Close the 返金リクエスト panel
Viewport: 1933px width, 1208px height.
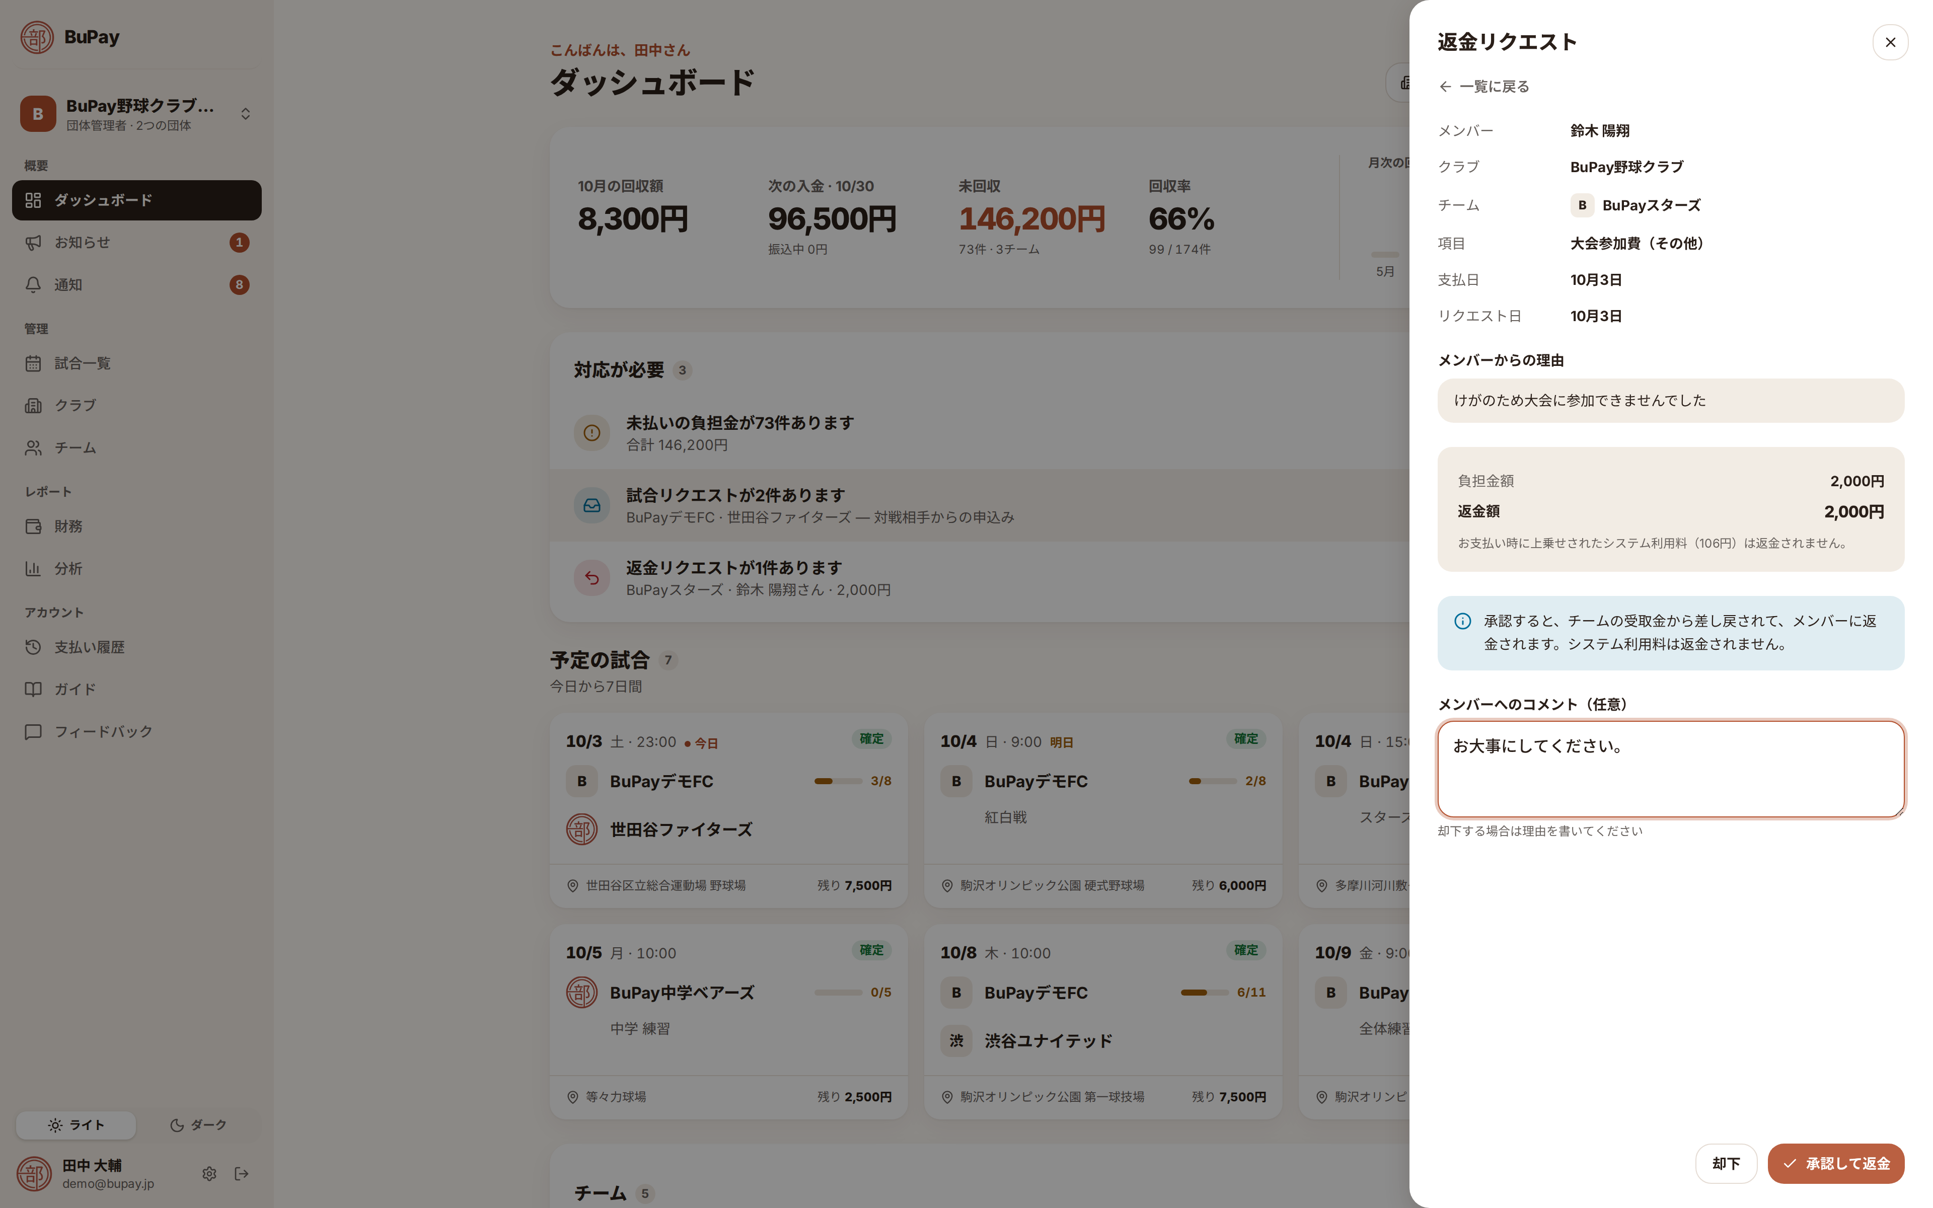coord(1890,42)
